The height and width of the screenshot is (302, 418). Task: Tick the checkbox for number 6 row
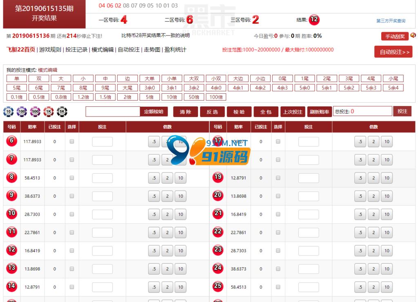(x=72, y=141)
